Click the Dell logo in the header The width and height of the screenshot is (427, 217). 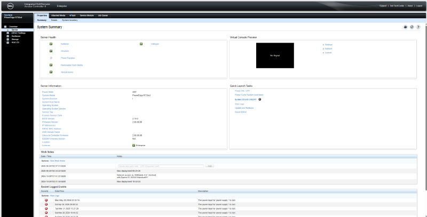[x=10, y=6]
